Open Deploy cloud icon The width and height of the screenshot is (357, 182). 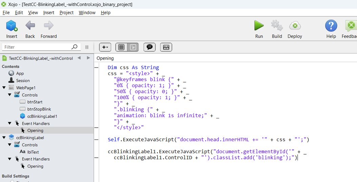click(x=295, y=26)
